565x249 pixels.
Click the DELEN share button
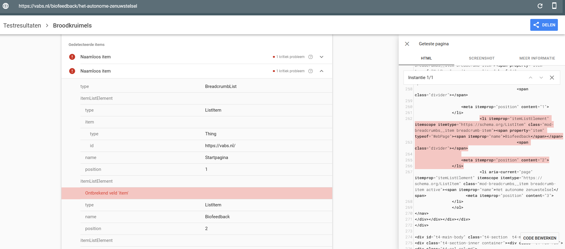click(544, 25)
